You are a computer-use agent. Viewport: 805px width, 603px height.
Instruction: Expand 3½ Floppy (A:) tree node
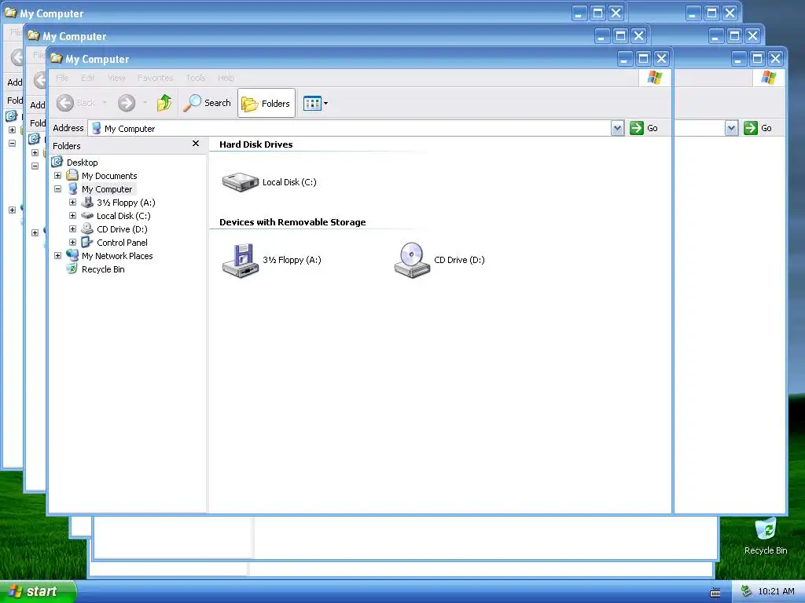click(72, 202)
